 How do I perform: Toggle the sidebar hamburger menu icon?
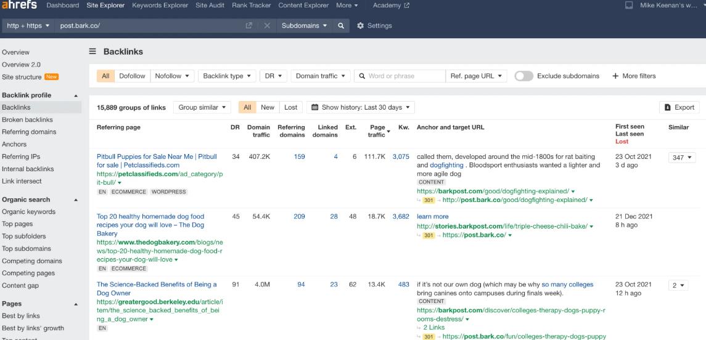pos(92,51)
